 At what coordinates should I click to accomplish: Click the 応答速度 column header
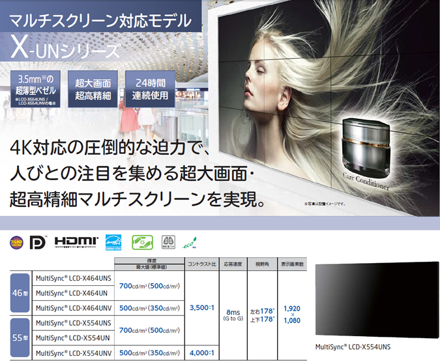coord(233,264)
